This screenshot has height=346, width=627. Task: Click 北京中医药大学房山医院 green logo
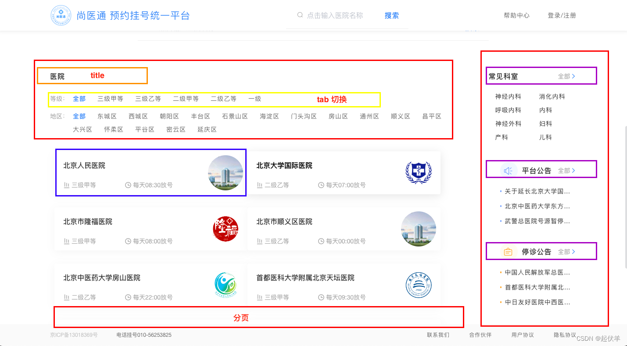226,285
